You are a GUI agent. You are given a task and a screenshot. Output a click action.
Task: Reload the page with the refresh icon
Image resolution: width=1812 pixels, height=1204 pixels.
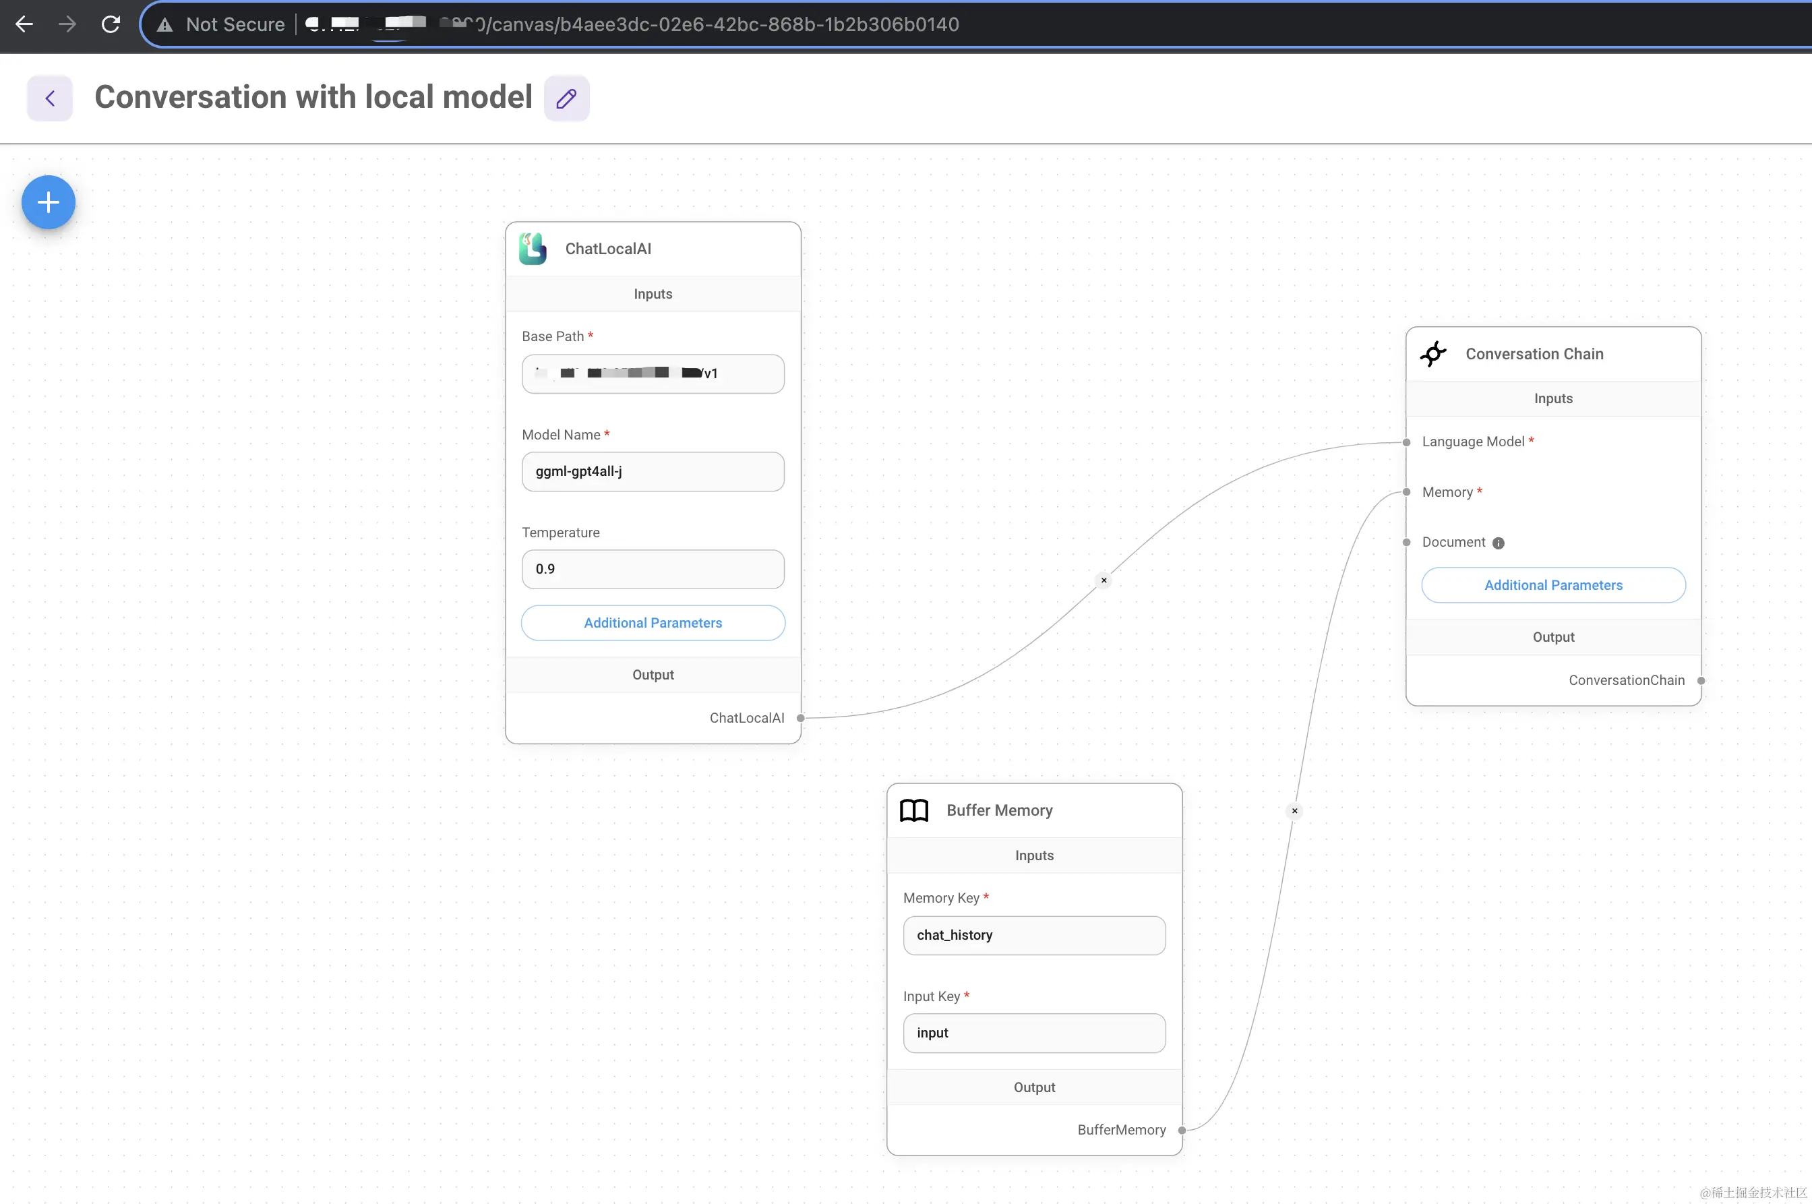tap(111, 24)
